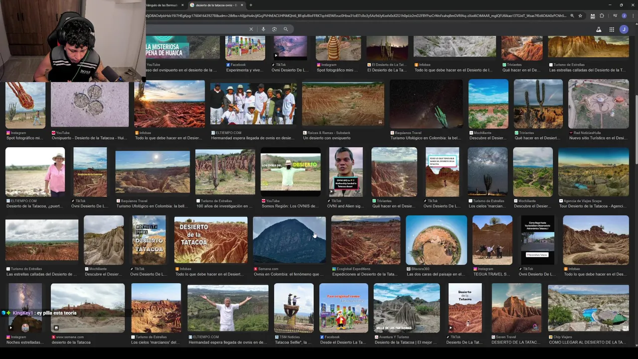638x359 pixels.
Task: Open Chrome three-dot menu
Action: coord(632,16)
